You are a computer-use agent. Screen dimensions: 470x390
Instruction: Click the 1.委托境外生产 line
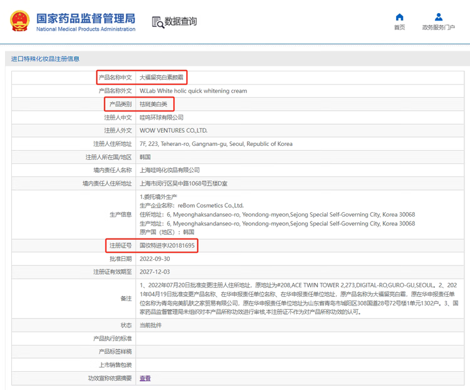[159, 197]
